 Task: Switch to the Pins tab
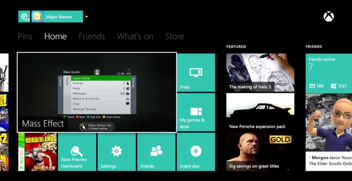25,36
